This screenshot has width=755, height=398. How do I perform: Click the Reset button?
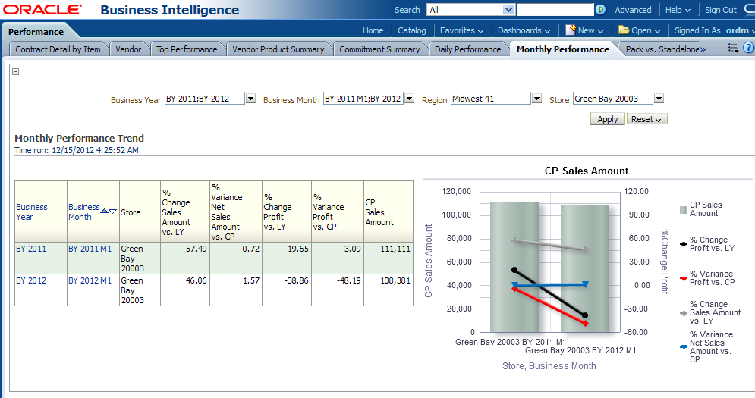pyautogui.click(x=646, y=119)
